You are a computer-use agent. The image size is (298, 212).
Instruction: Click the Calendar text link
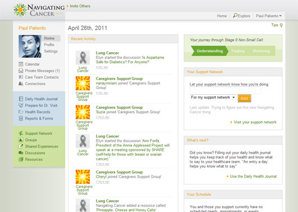(33, 64)
